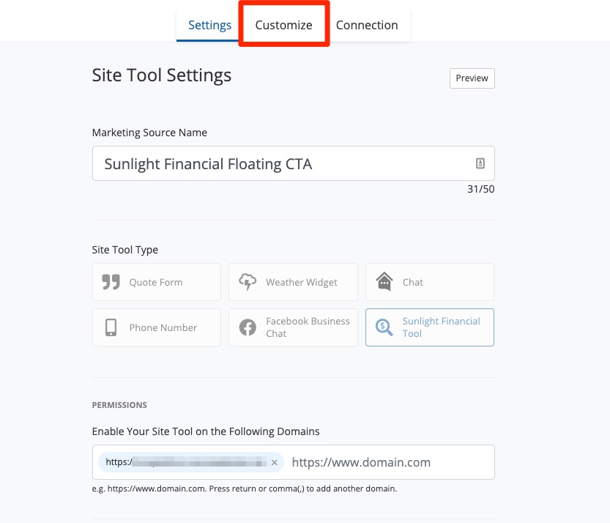The image size is (610, 523).
Task: Click the 31/50 character counter
Action: tap(480, 189)
